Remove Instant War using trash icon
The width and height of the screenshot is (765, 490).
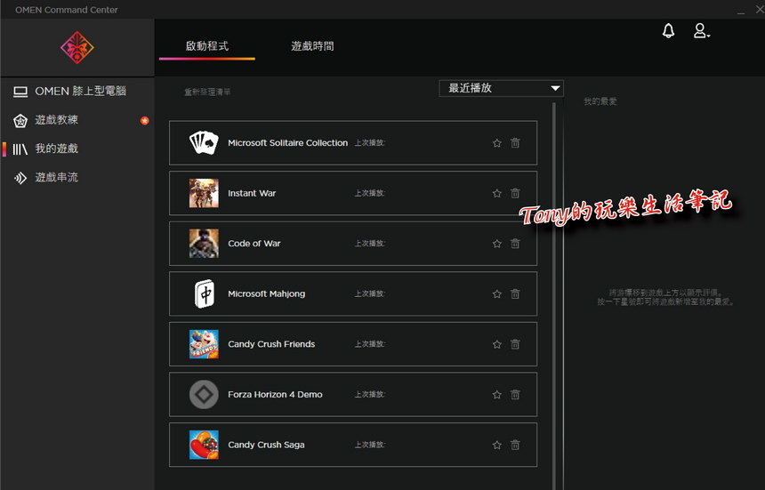515,193
